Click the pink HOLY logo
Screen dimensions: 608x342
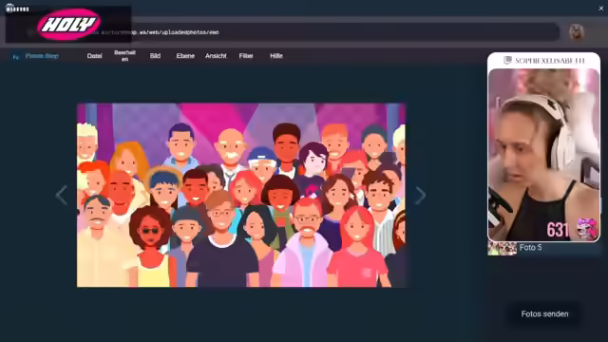[x=69, y=25]
